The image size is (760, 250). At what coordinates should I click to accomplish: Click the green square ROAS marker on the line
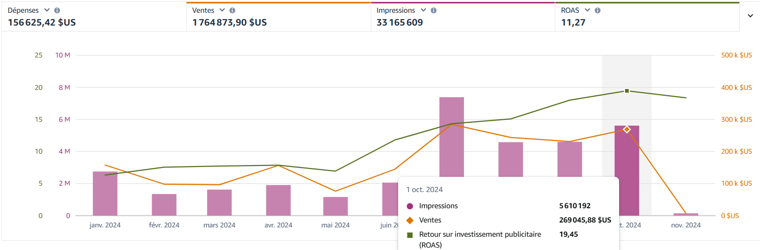coord(627,91)
